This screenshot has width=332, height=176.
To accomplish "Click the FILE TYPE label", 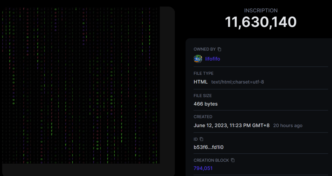I will click(203, 74).
